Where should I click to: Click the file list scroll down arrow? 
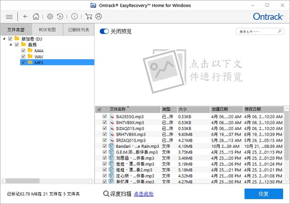coord(287,180)
